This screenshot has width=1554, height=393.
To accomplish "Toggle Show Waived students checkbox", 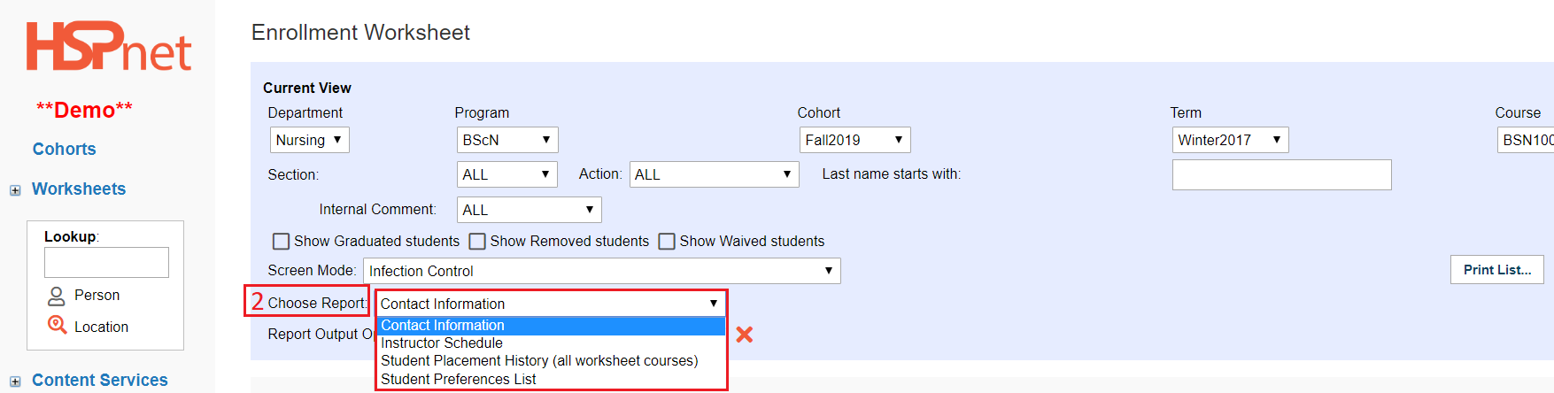I will coord(667,242).
